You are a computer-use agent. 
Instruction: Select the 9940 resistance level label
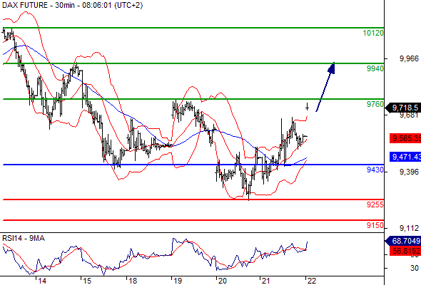click(x=375, y=68)
